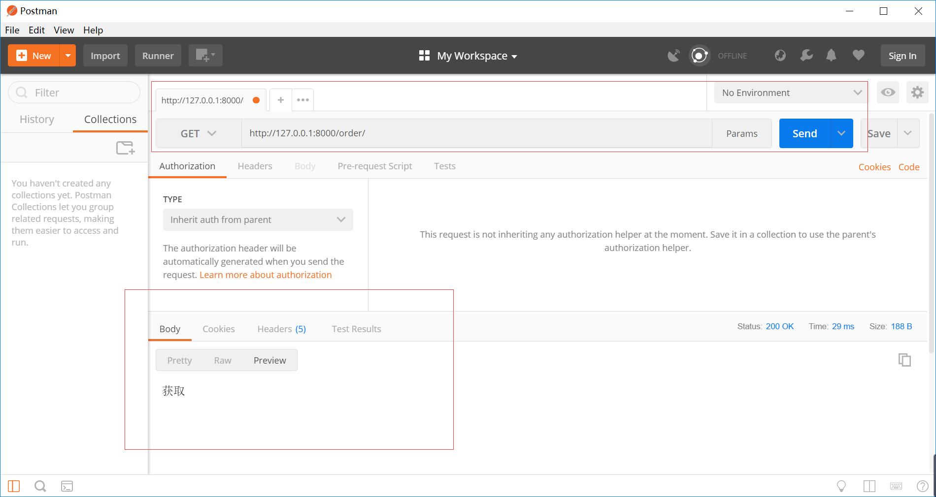Open the Find search icon in status bar
Viewport: 936px width, 497px height.
click(40, 486)
